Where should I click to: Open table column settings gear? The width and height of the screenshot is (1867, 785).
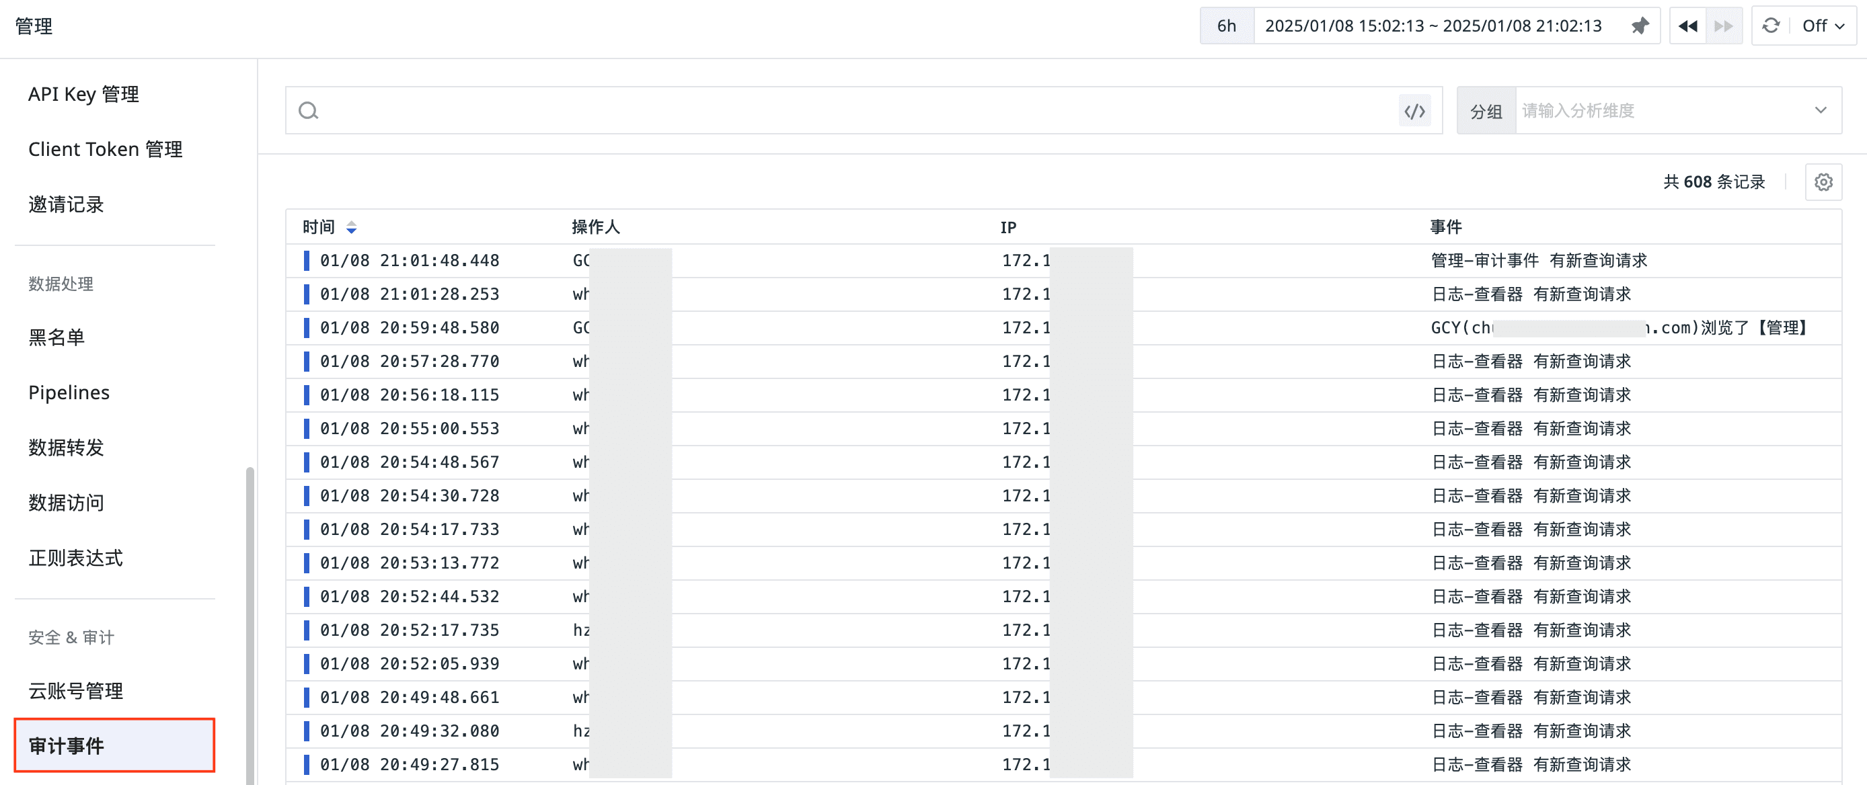click(1823, 181)
